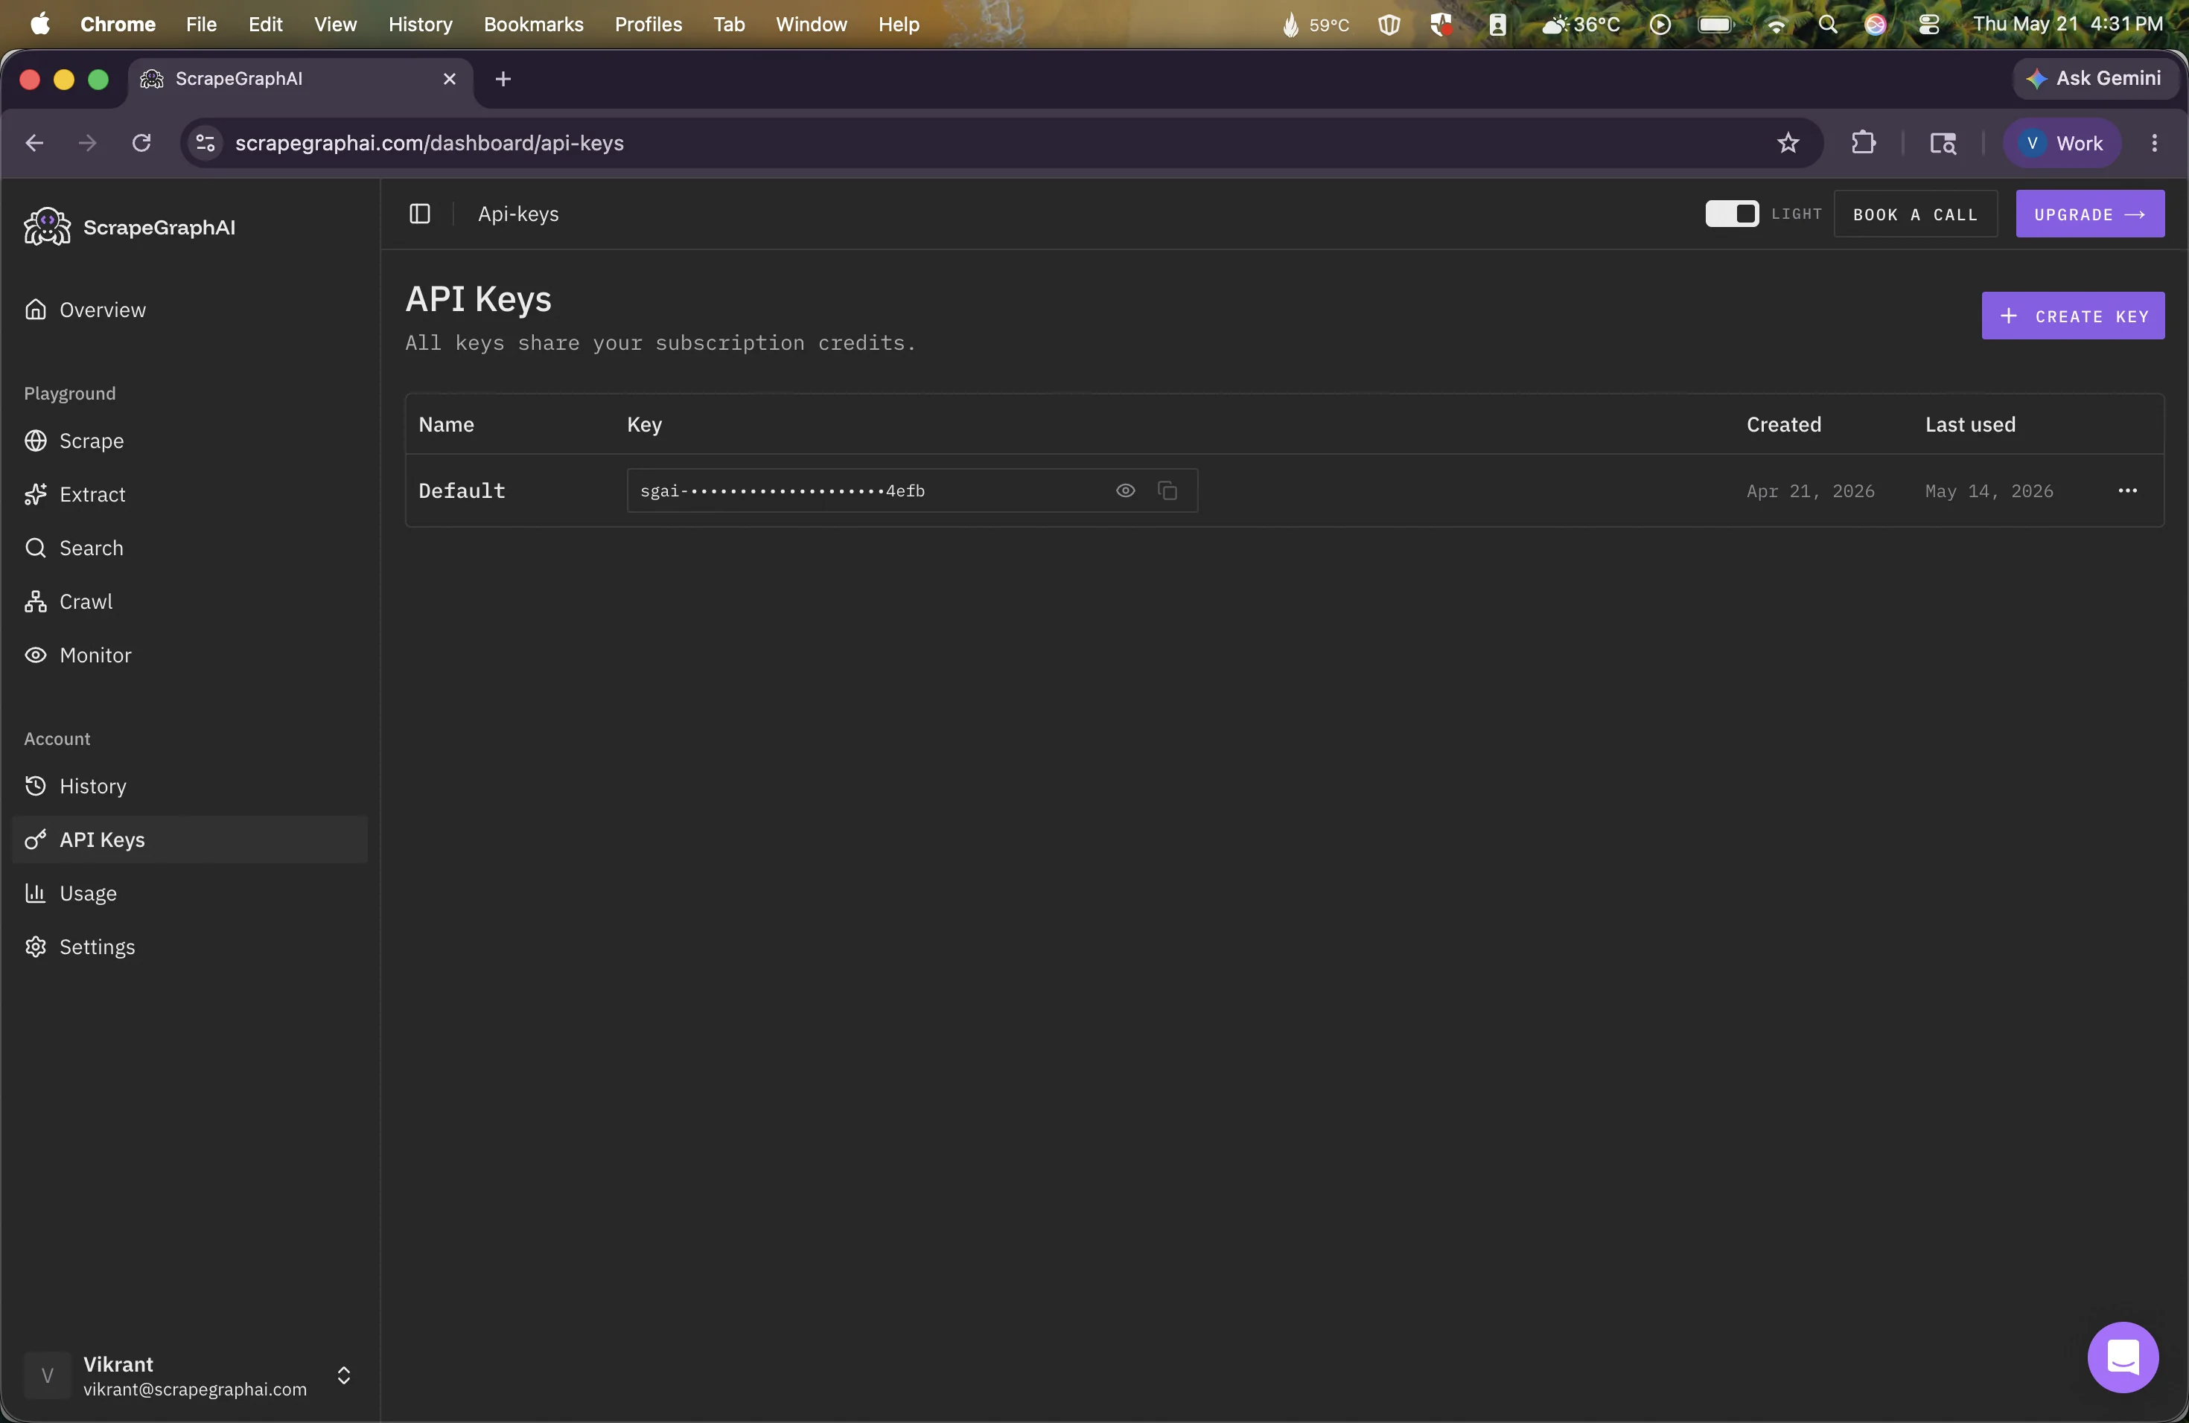
Task: Copy the Default API key
Action: pyautogui.click(x=1167, y=491)
